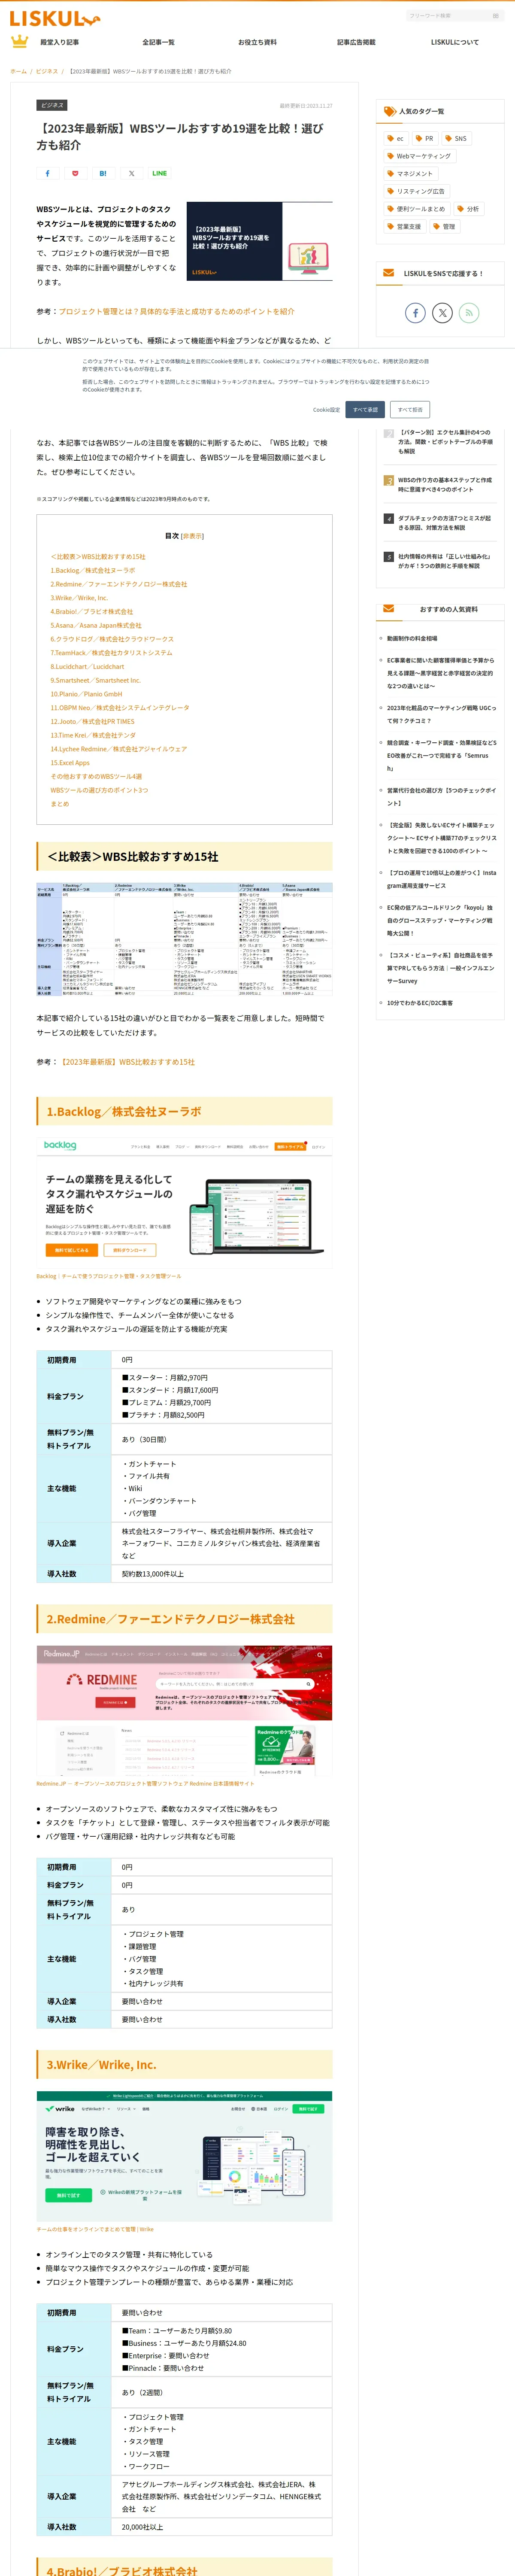The image size is (515, 2576).
Task: Jump to 14.Lychee Redmine in contents
Action: pyautogui.click(x=119, y=749)
